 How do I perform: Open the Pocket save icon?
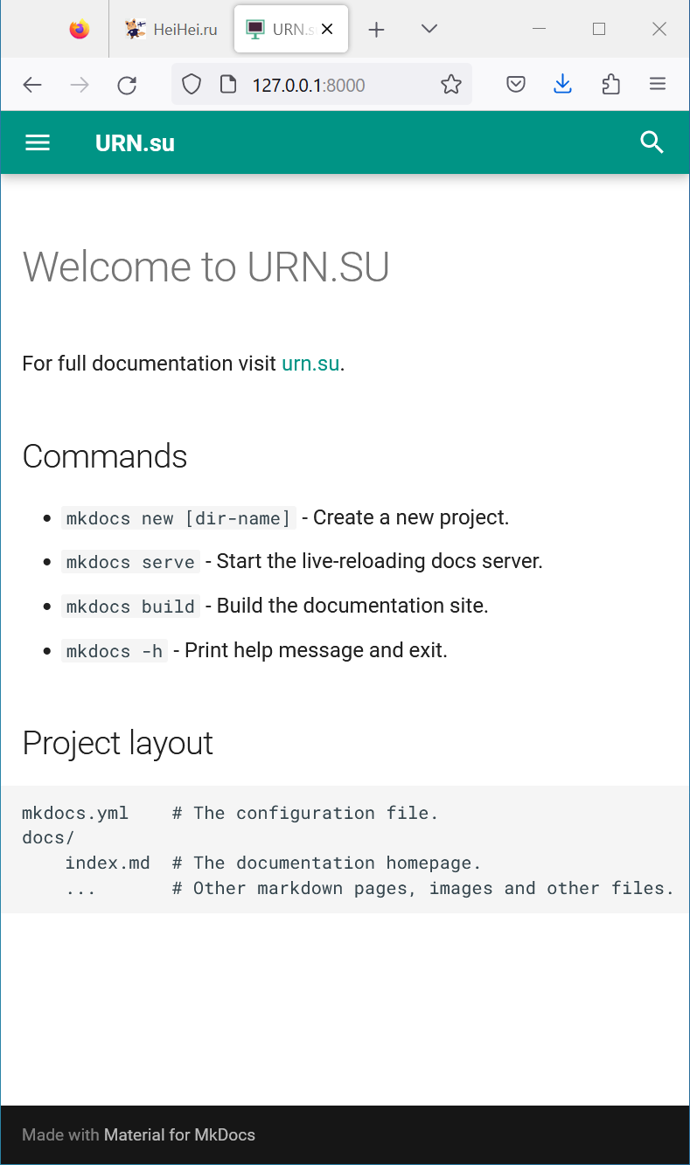click(516, 85)
